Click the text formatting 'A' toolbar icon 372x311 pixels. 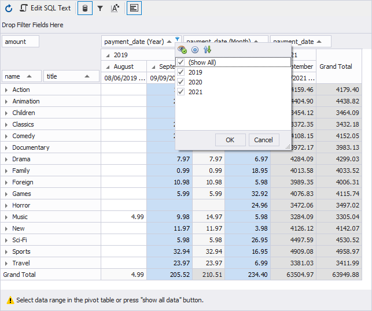pyautogui.click(x=115, y=8)
